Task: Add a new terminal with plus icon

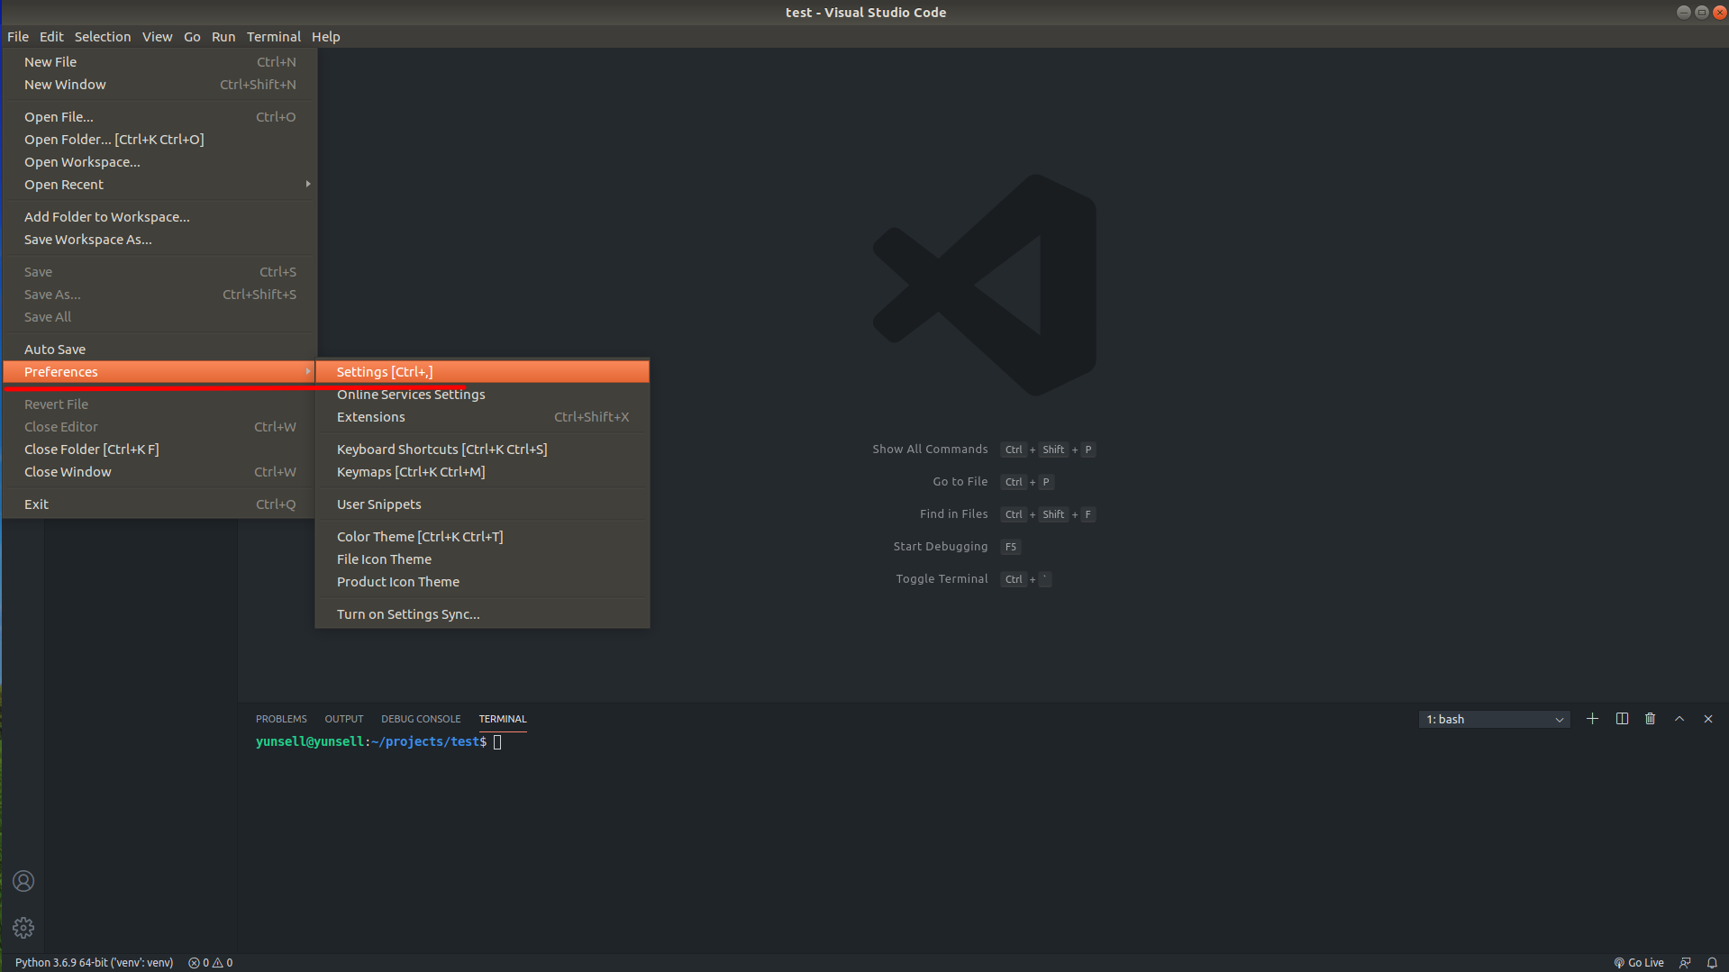Action: click(x=1592, y=719)
